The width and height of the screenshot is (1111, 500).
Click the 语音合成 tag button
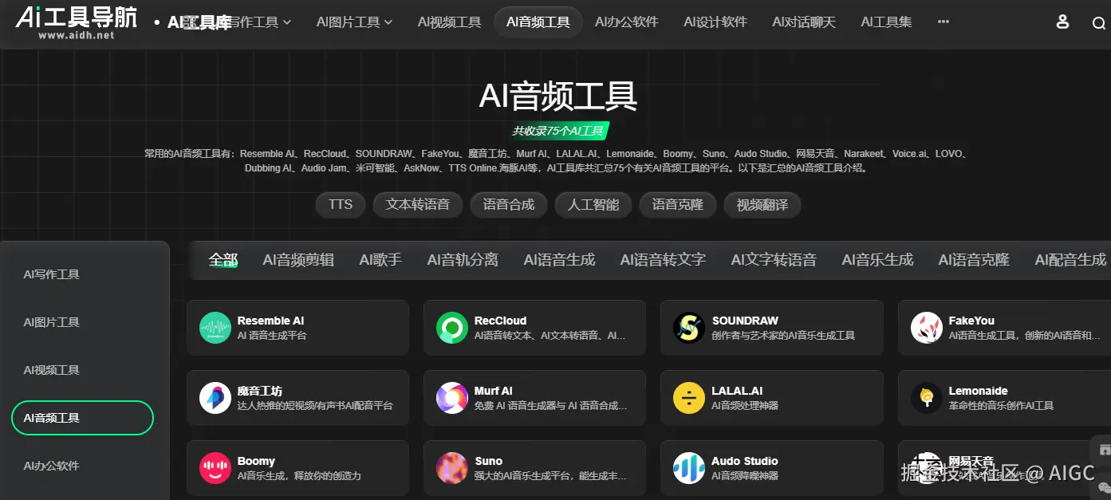pyautogui.click(x=509, y=205)
